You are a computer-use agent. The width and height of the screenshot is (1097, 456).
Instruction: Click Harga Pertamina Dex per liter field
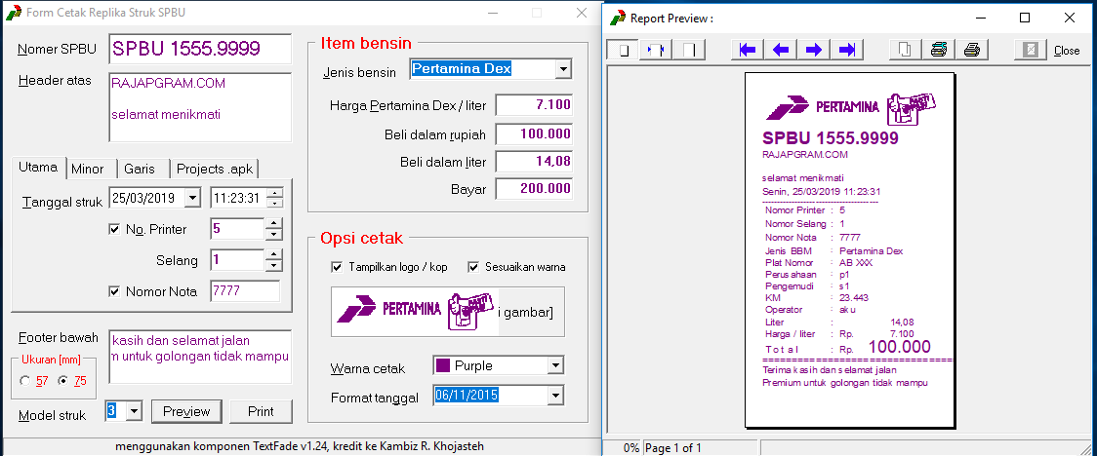pos(535,105)
